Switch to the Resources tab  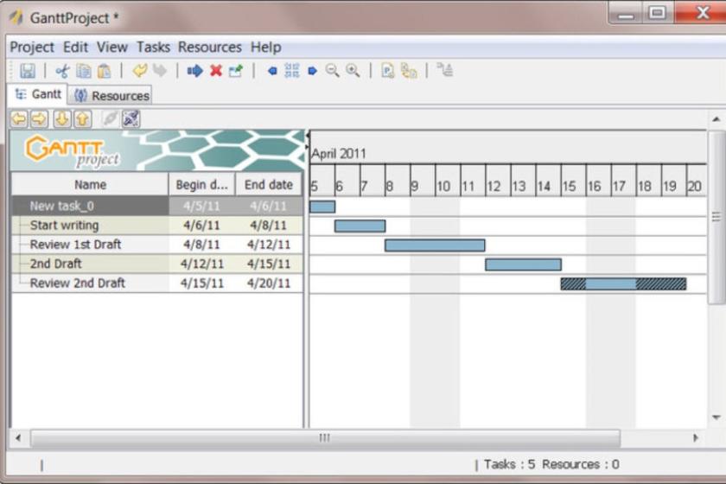point(111,96)
